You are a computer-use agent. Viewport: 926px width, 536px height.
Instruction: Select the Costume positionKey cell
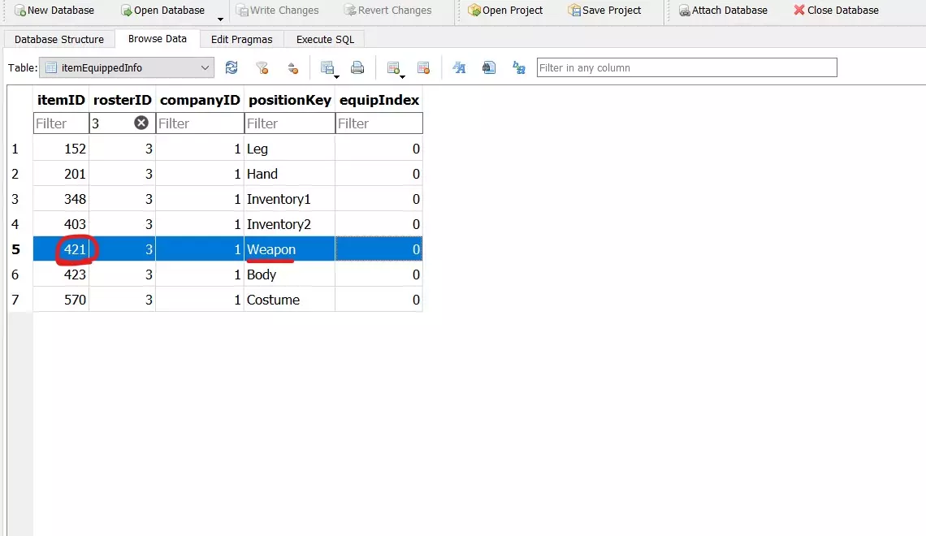tap(289, 300)
